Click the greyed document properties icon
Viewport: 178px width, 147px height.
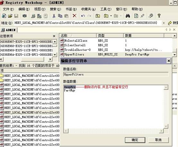pyautogui.click(x=46, y=16)
